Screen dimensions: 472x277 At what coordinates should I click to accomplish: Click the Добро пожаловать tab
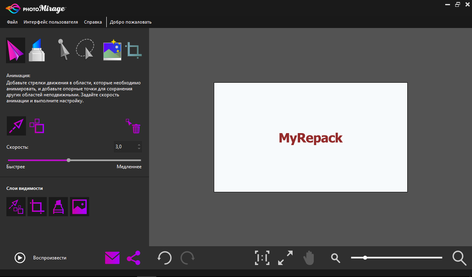pos(131,22)
